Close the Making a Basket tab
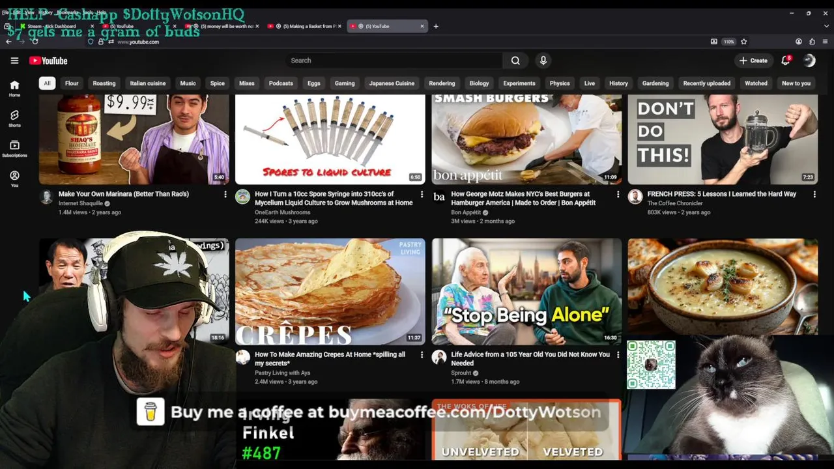Image resolution: width=834 pixels, height=469 pixels. click(339, 26)
